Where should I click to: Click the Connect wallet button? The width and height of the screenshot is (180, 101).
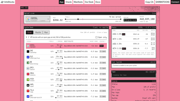175,2
